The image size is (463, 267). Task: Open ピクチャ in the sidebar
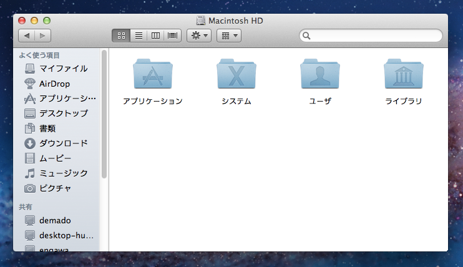pyautogui.click(x=56, y=188)
